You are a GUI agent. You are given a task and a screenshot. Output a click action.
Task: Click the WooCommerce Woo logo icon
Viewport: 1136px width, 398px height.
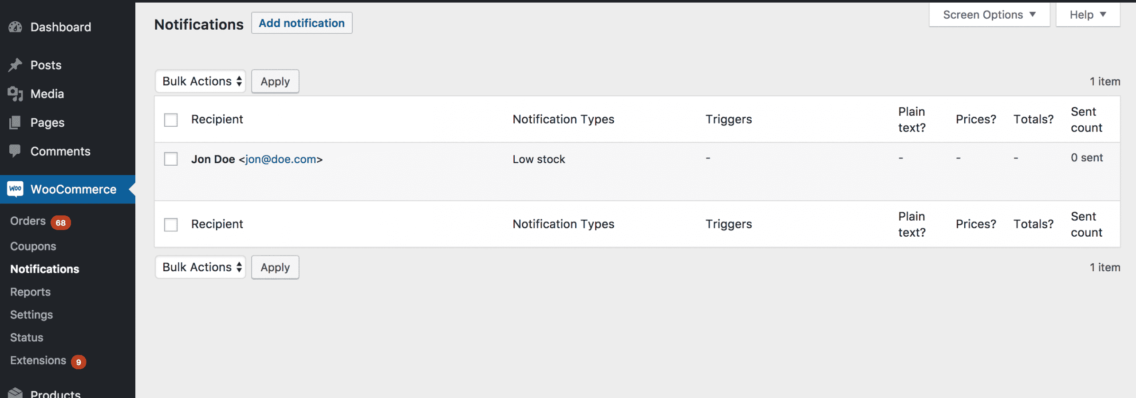pyautogui.click(x=16, y=189)
